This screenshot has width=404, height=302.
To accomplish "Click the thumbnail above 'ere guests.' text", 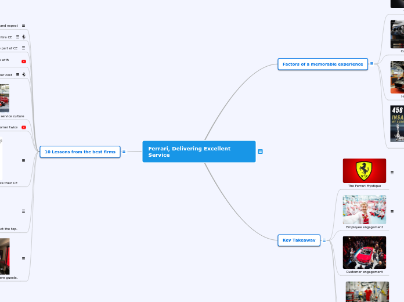I will 5,256.
